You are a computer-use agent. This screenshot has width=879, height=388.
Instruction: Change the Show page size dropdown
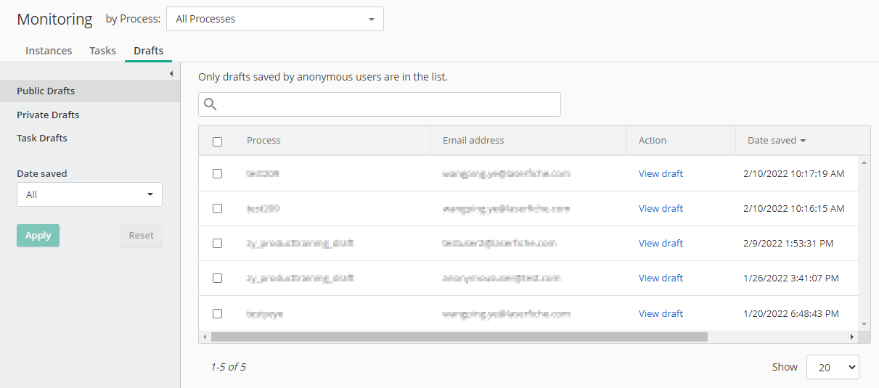point(833,367)
